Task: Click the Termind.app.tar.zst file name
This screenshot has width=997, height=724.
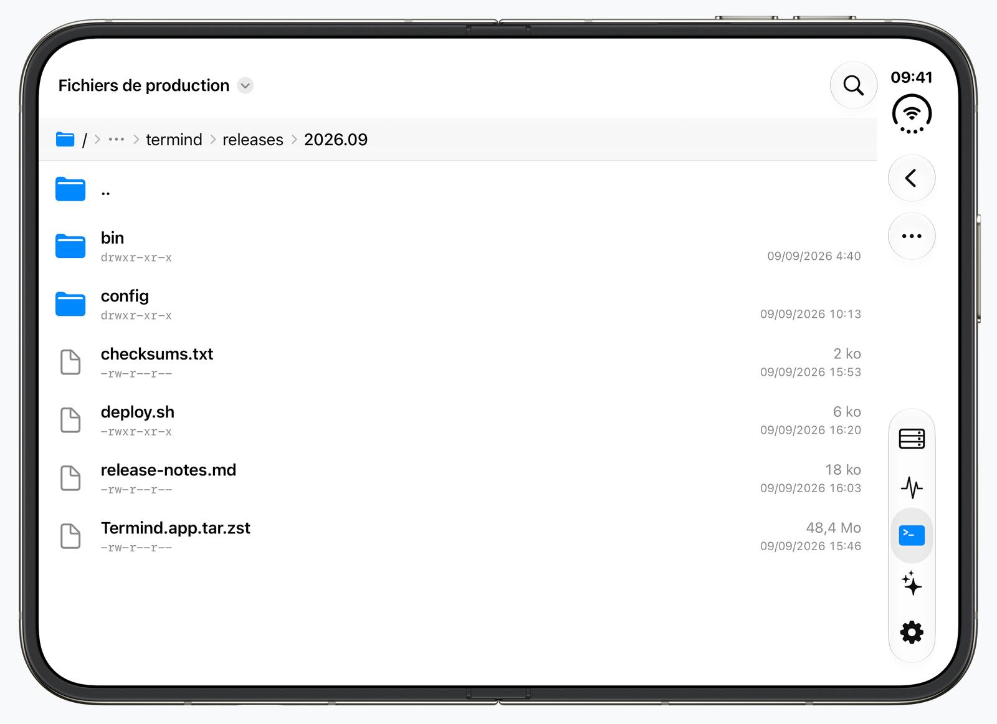Action: coord(176,528)
